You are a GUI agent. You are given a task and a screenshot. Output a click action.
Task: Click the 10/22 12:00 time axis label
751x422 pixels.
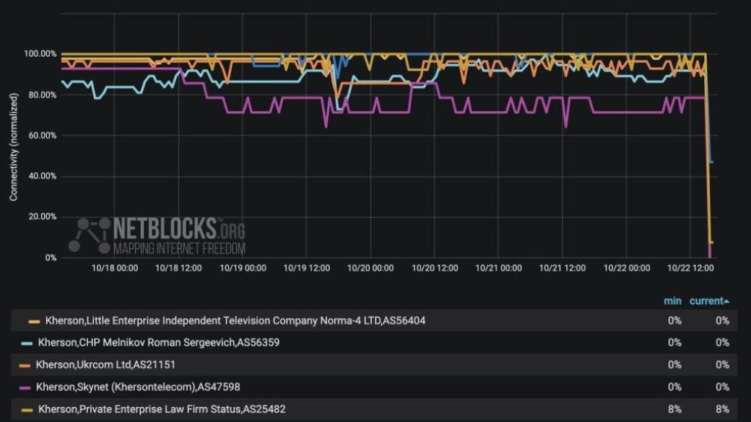[x=690, y=268]
